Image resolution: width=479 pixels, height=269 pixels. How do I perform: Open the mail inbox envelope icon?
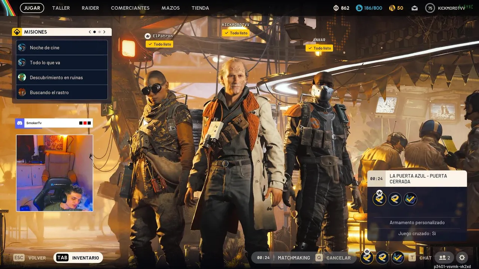415,8
